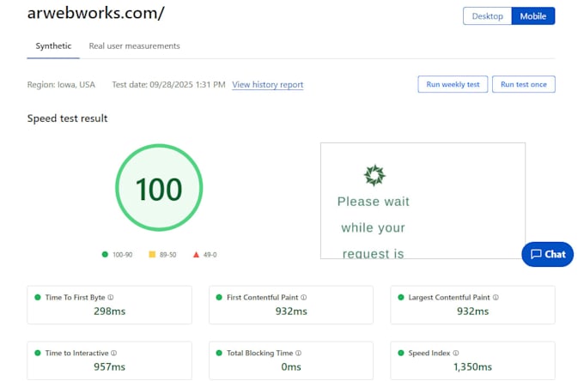Select the 298ms Time To First Byte value
The width and height of the screenshot is (584, 381).
click(x=110, y=311)
